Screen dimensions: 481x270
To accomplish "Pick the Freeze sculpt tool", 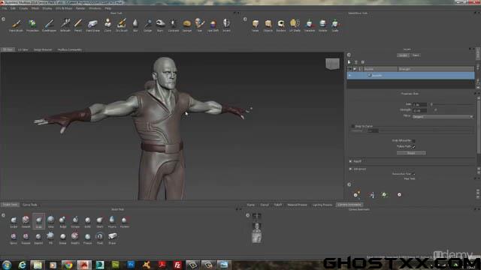I will pos(87,238).
